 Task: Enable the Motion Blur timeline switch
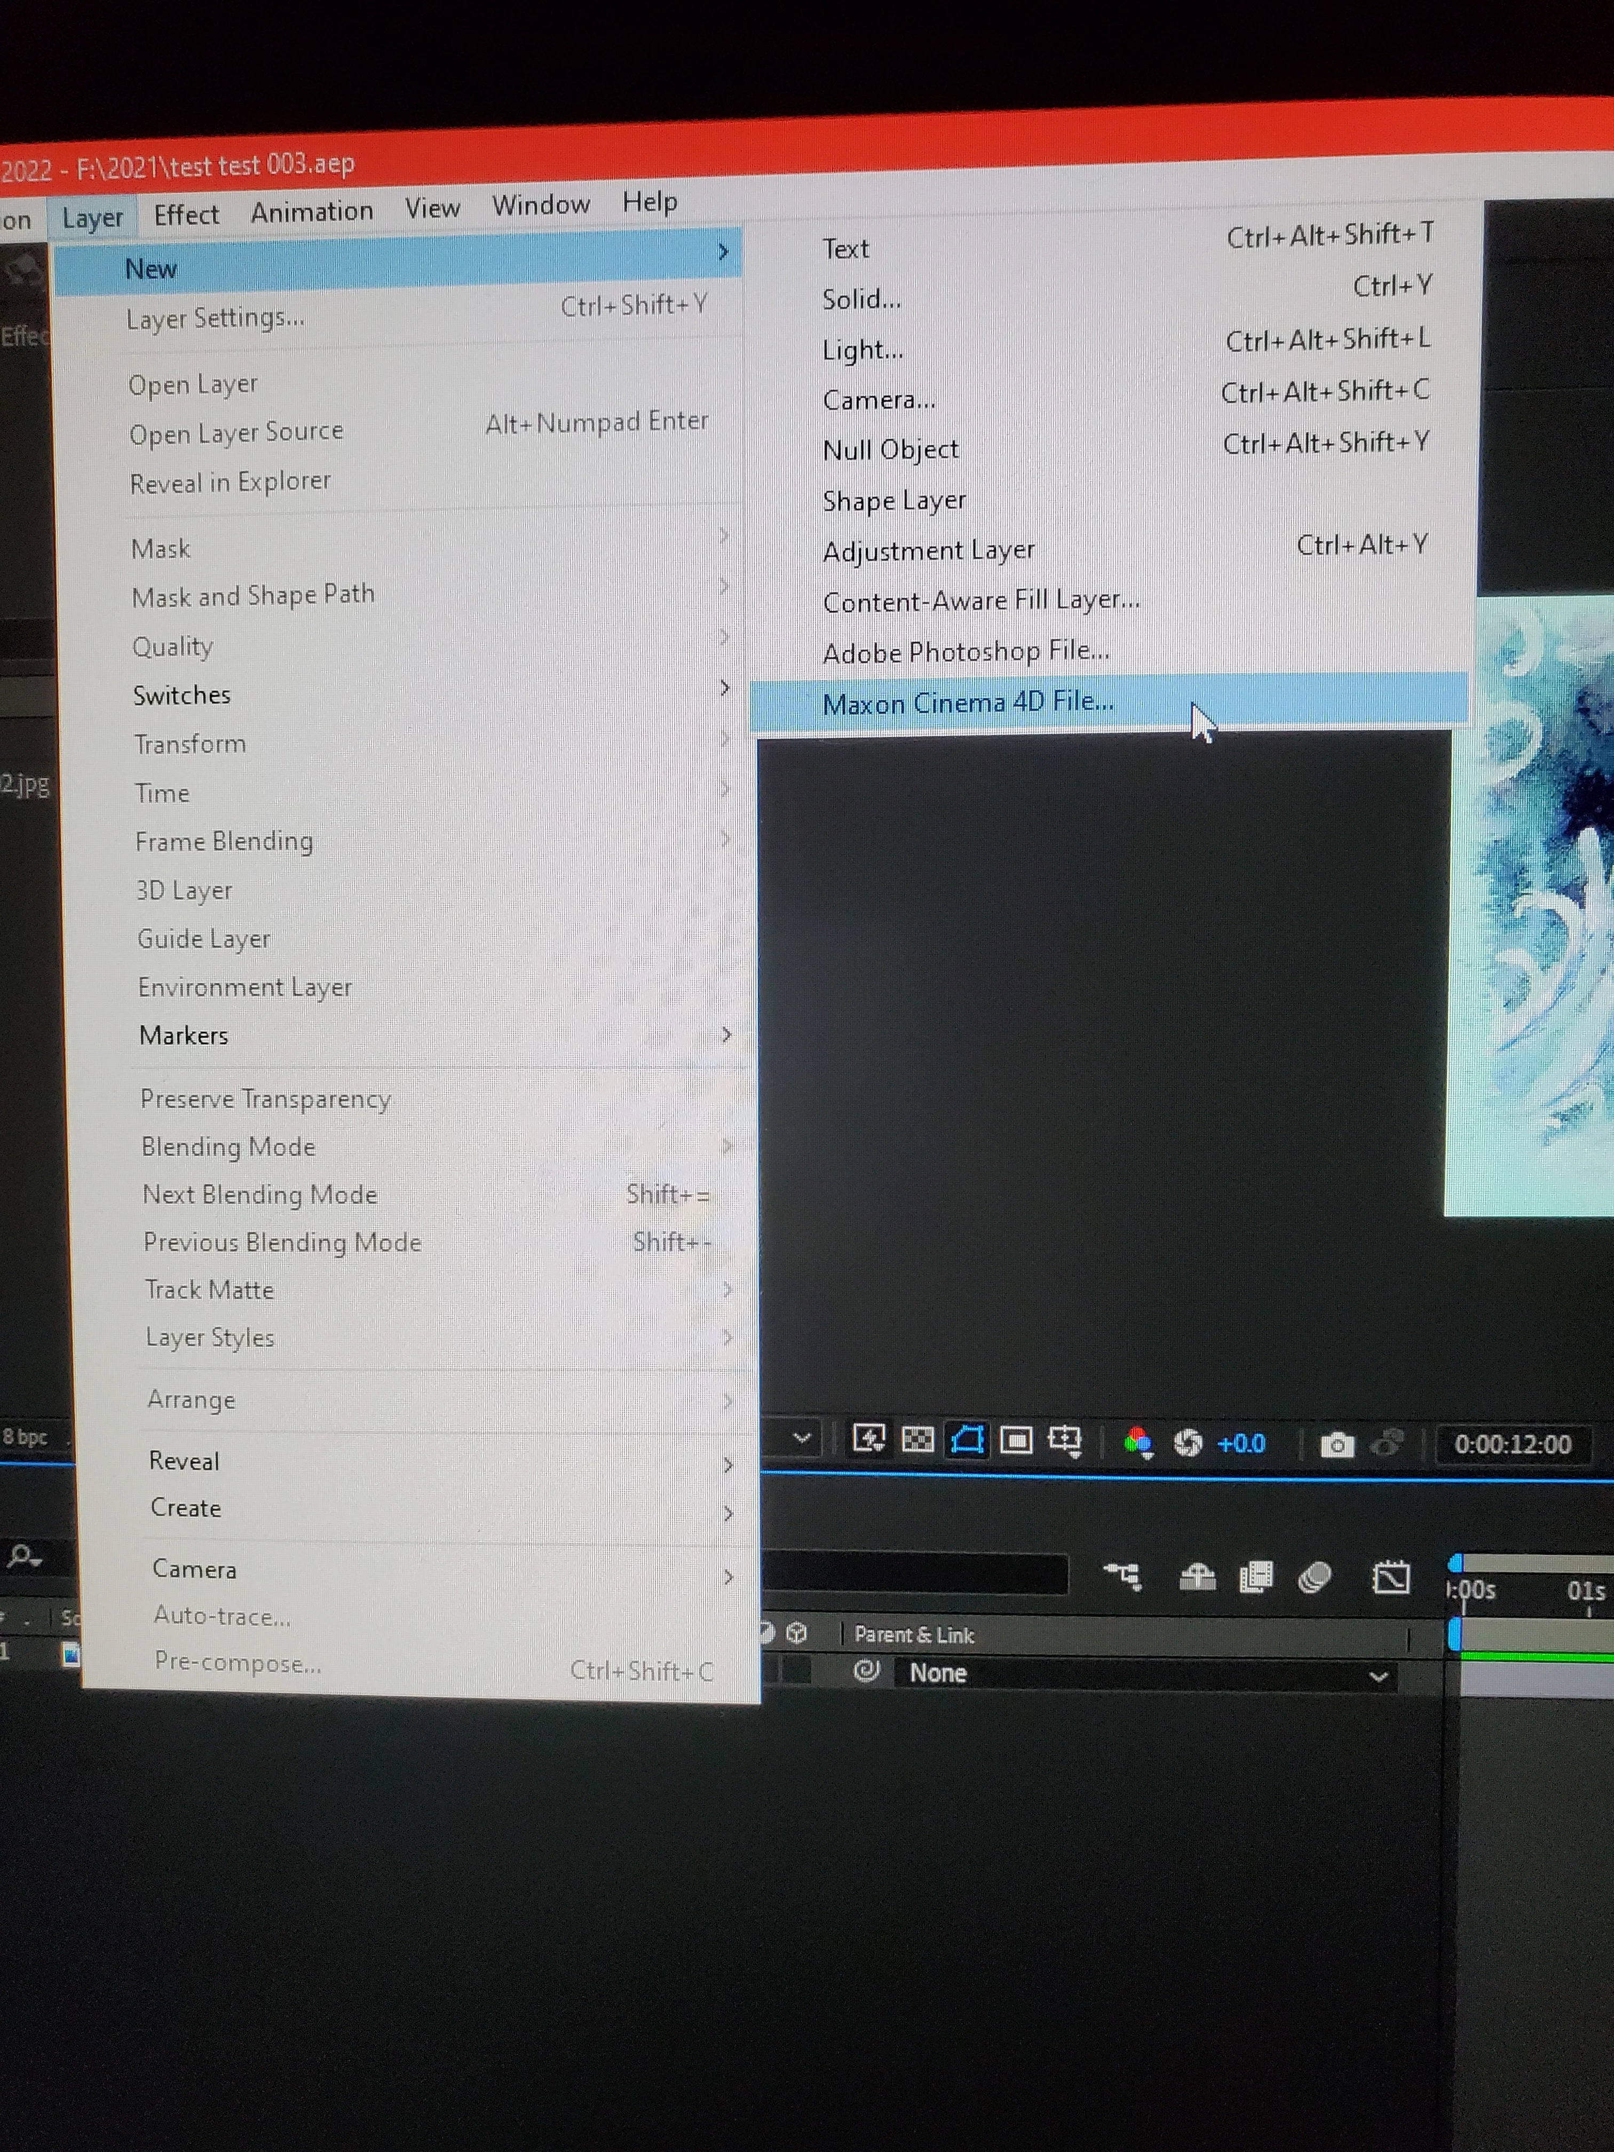[x=1315, y=1577]
